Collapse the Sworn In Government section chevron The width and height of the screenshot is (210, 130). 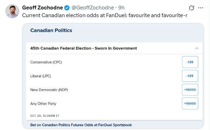pyautogui.click(x=197, y=48)
